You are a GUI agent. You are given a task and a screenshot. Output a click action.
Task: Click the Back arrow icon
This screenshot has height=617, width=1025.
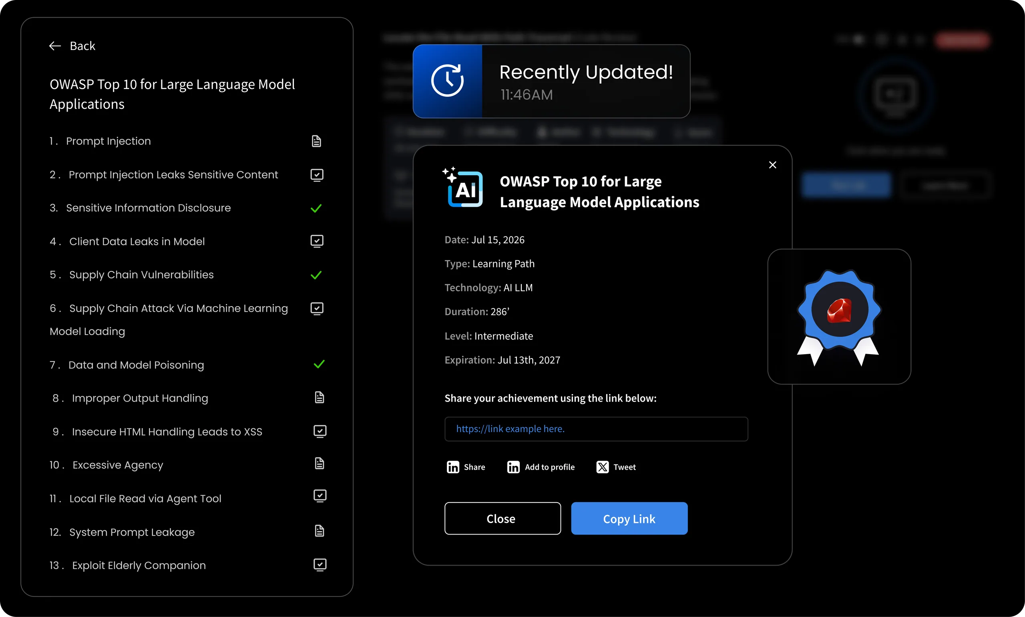[55, 46]
